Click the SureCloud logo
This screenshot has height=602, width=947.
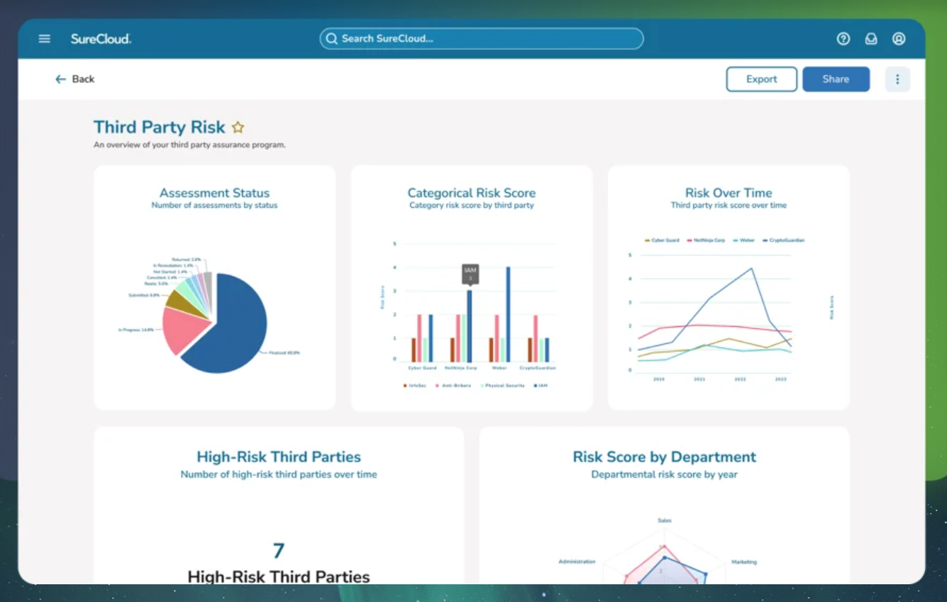100,39
